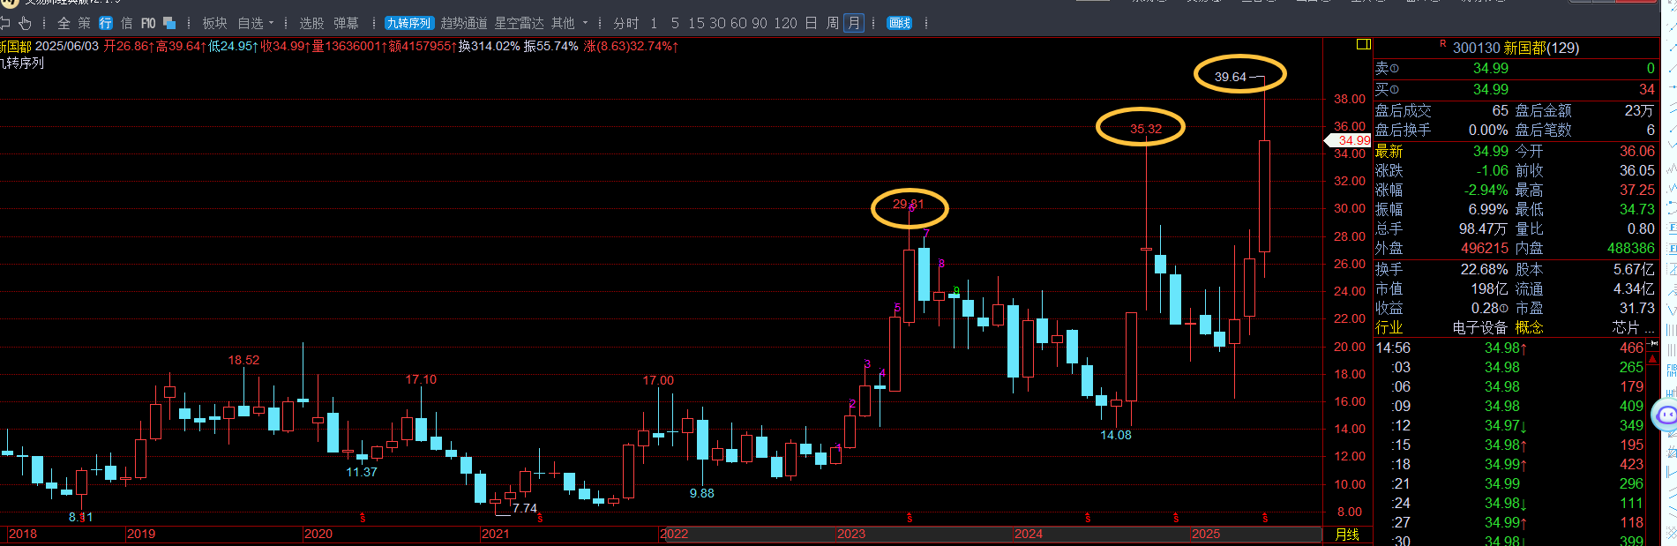Select the 5-minute period

tap(675, 23)
